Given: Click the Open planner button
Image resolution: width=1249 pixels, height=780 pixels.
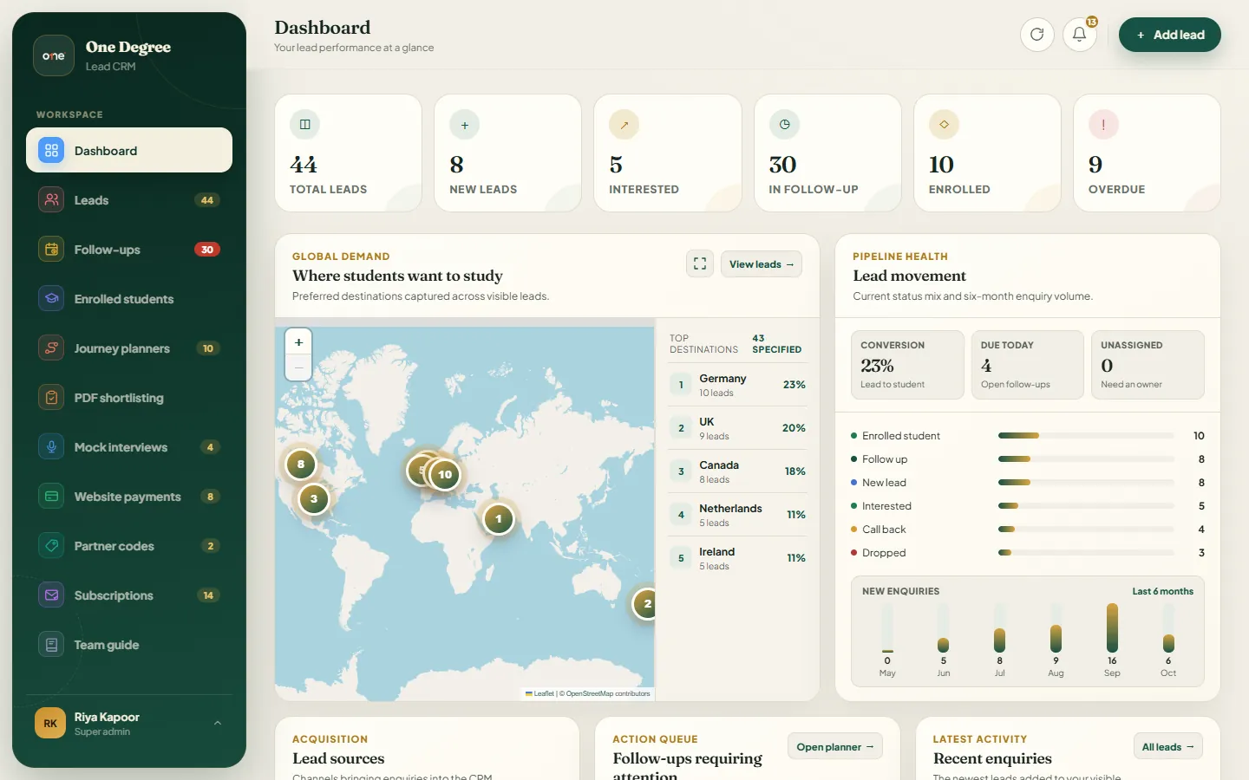Looking at the screenshot, I should coord(834,746).
